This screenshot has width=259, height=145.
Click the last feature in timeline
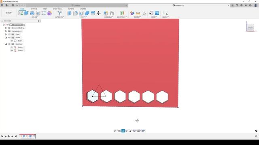click(x=34, y=136)
